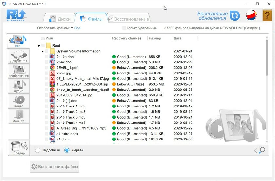The width and height of the screenshot is (275, 181).
Task: Switch to the Файлы tab
Action: (91, 19)
